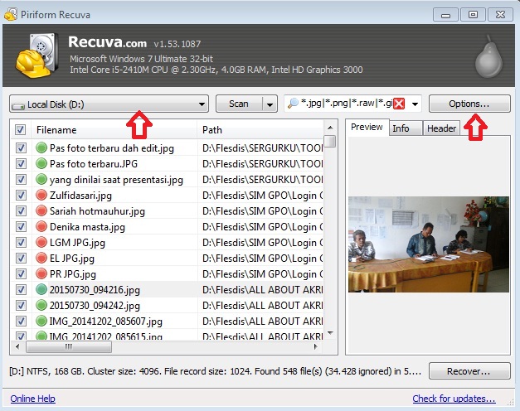Open the Scan button's dropdown arrow

click(270, 104)
